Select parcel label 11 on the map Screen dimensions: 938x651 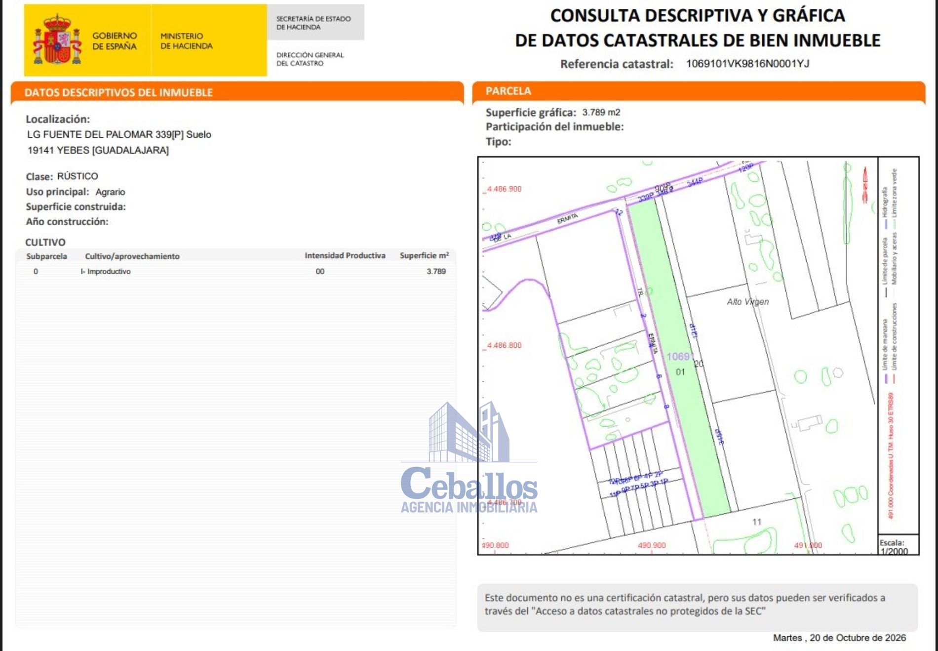click(757, 522)
